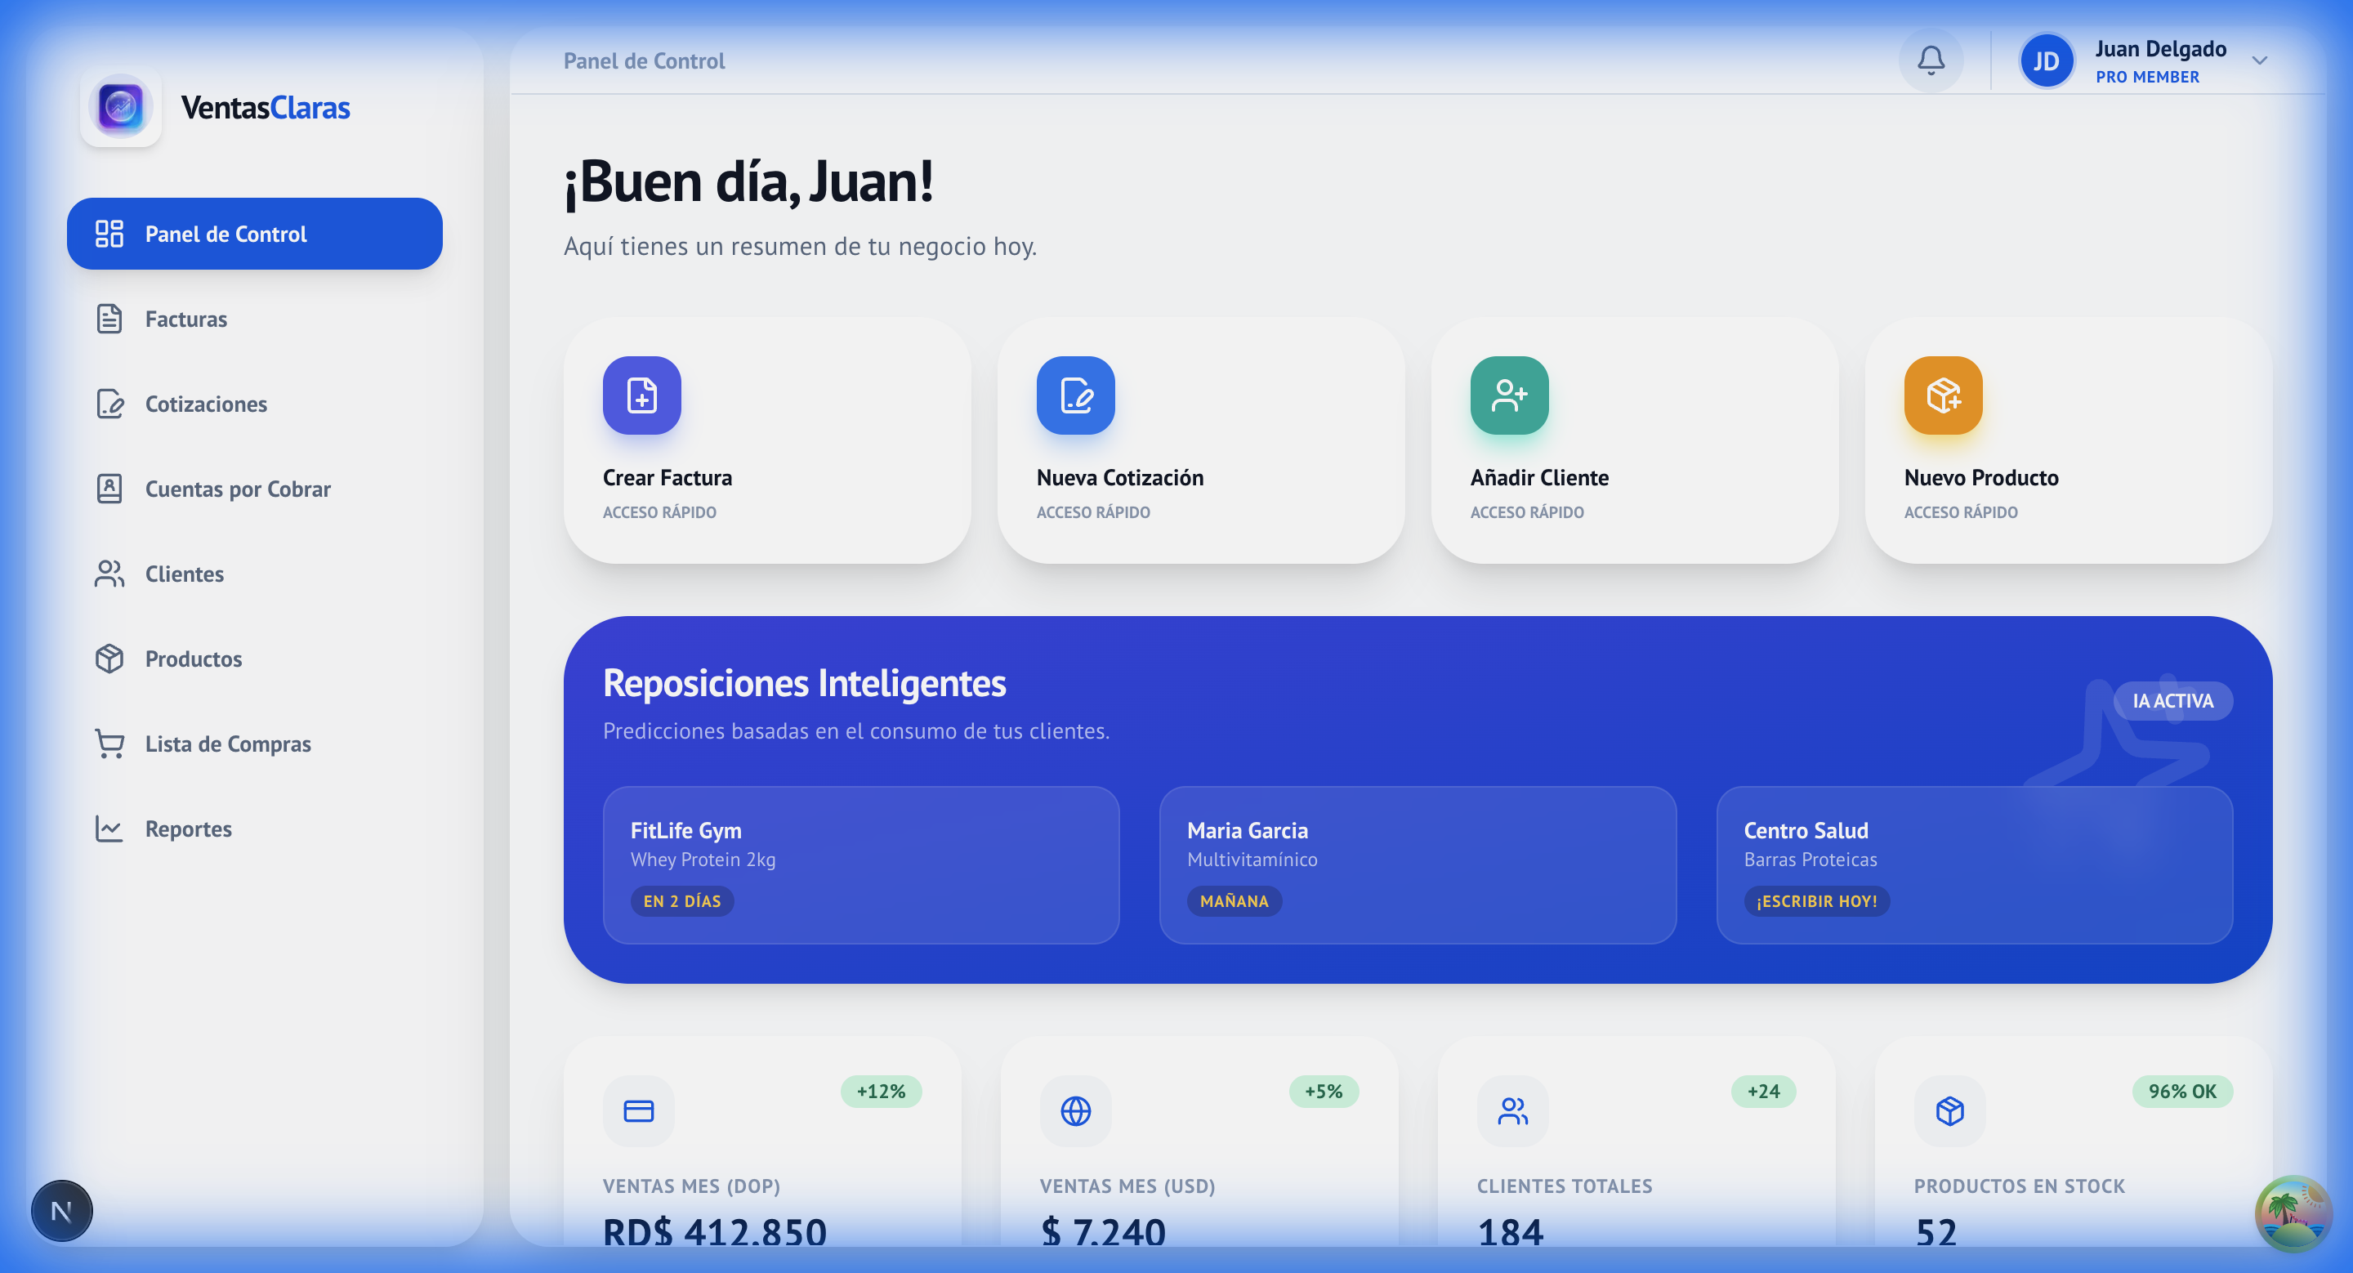Select the Facturas sidebar icon
Image resolution: width=2353 pixels, height=1273 pixels.
[109, 319]
